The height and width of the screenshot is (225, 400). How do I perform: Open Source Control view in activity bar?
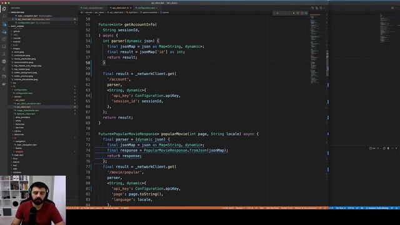[x=4, y=24]
